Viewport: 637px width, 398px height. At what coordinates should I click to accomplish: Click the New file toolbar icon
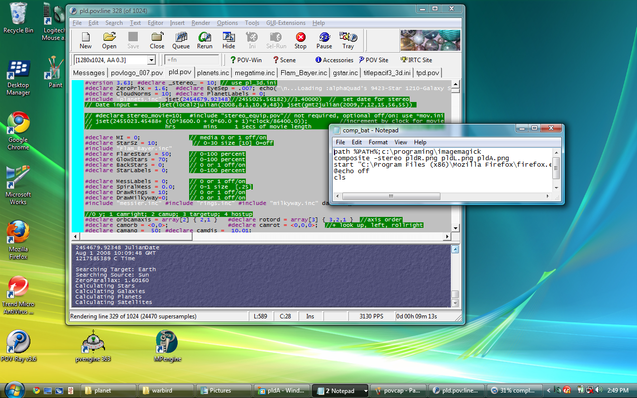86,40
